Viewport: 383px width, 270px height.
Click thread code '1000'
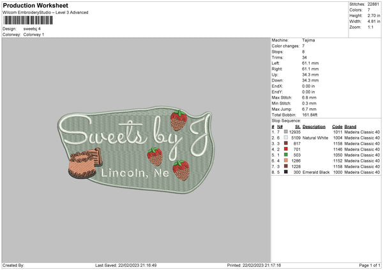[x=338, y=173]
